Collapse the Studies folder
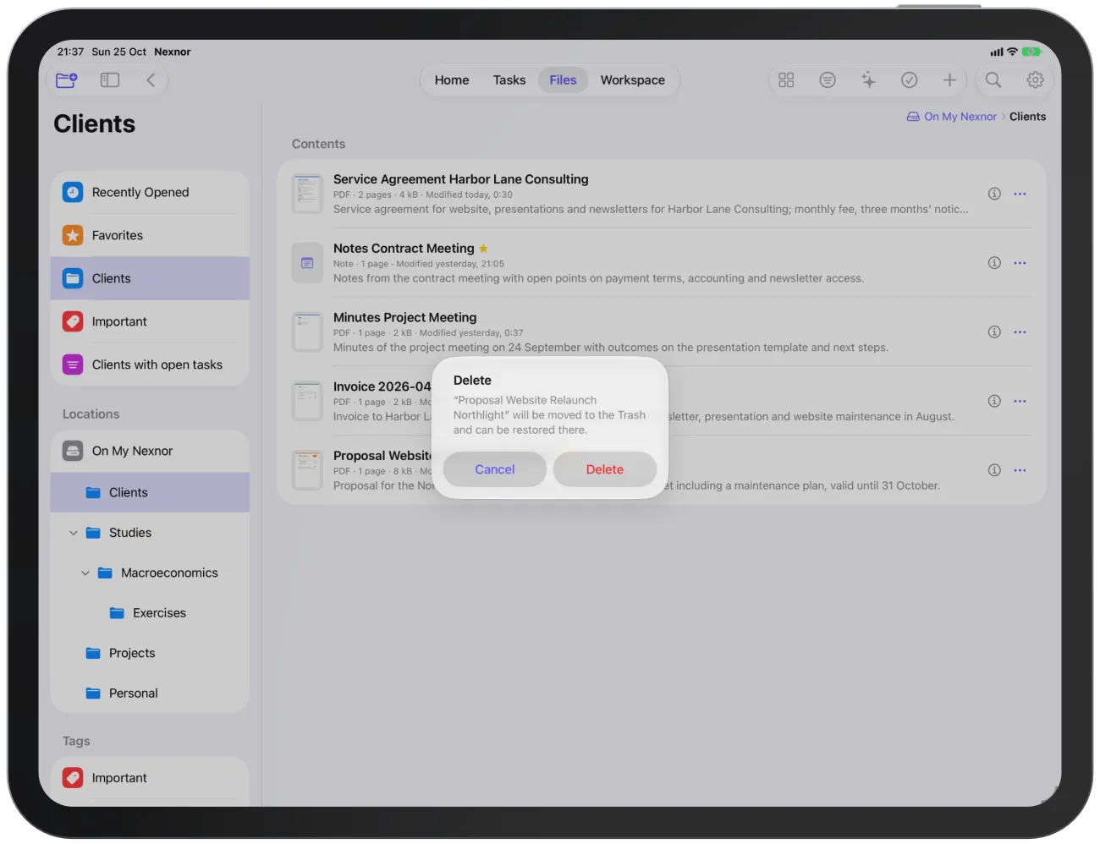Viewport: 1100px width, 844px height. (74, 533)
